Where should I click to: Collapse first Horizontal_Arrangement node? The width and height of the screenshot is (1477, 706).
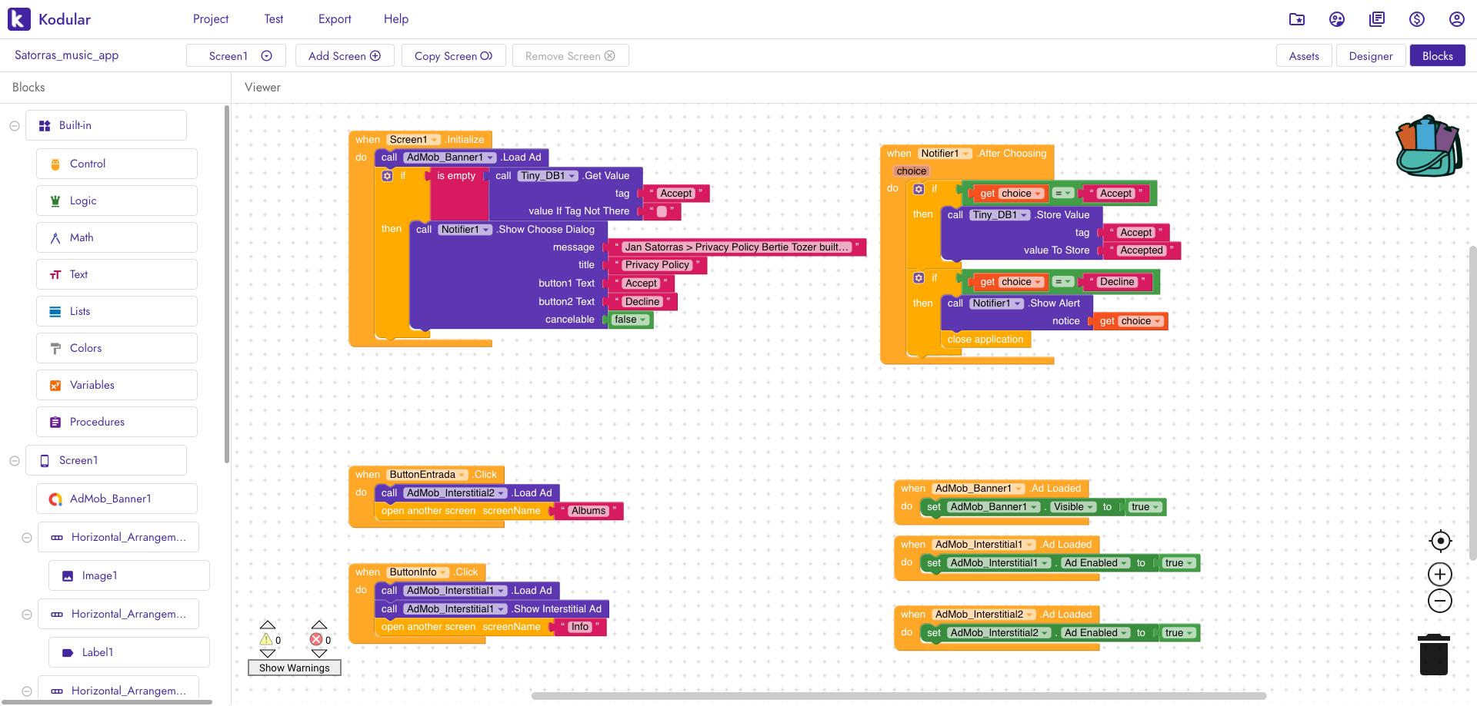[x=27, y=538]
